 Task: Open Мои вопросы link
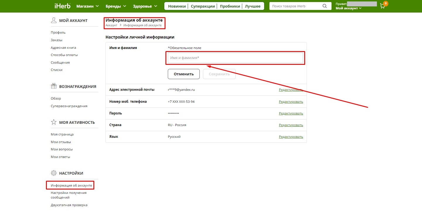coord(62,149)
